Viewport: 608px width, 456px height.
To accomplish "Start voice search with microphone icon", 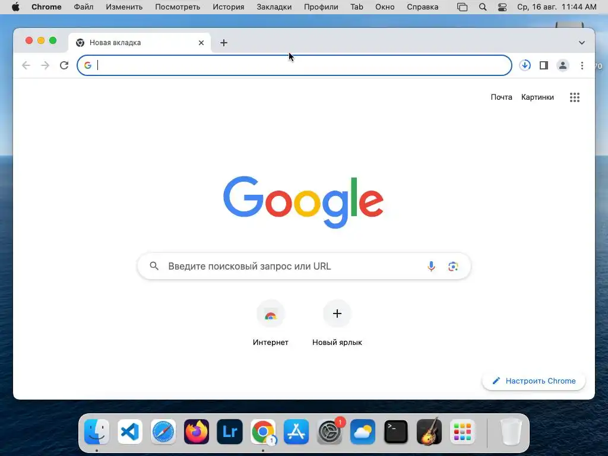I will coord(431,267).
